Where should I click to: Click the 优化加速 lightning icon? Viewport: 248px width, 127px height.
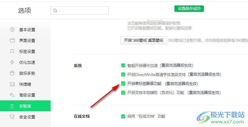(x=12, y=62)
